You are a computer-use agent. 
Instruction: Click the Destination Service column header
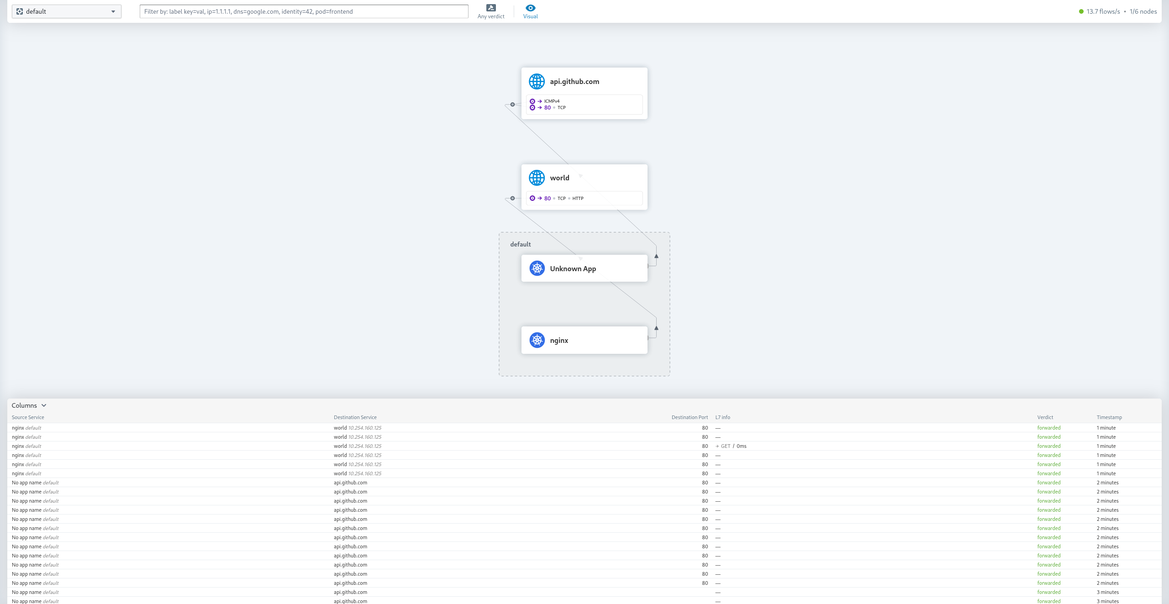pyautogui.click(x=355, y=417)
